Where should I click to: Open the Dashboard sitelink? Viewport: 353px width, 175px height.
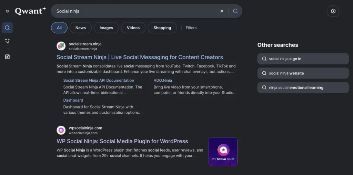73,100
